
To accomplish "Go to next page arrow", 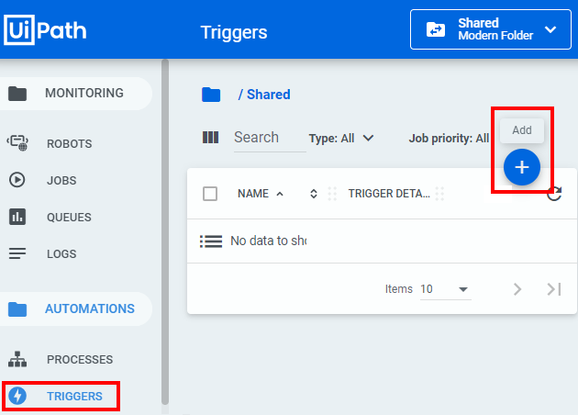I will (517, 289).
